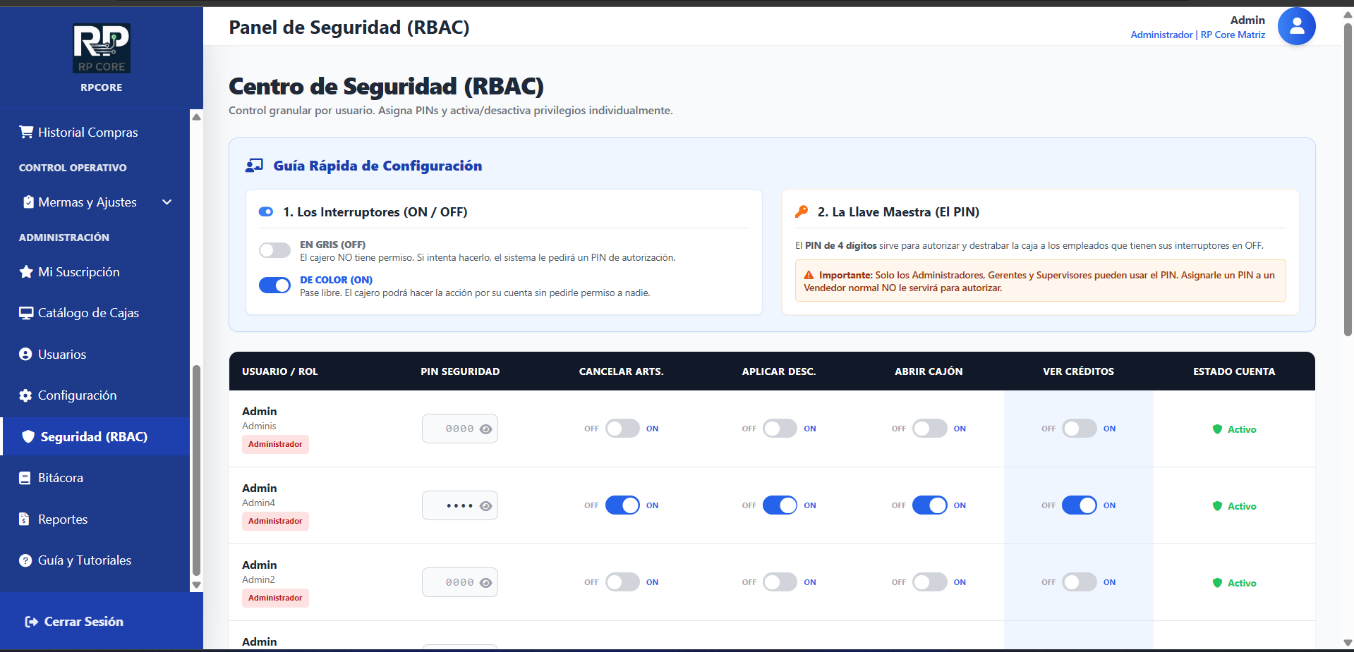The height and width of the screenshot is (652, 1354).
Task: Click the Cerrar Sesión button
Action: [74, 622]
